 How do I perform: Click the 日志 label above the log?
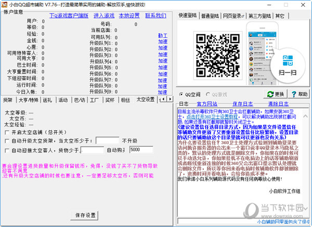click(x=184, y=104)
